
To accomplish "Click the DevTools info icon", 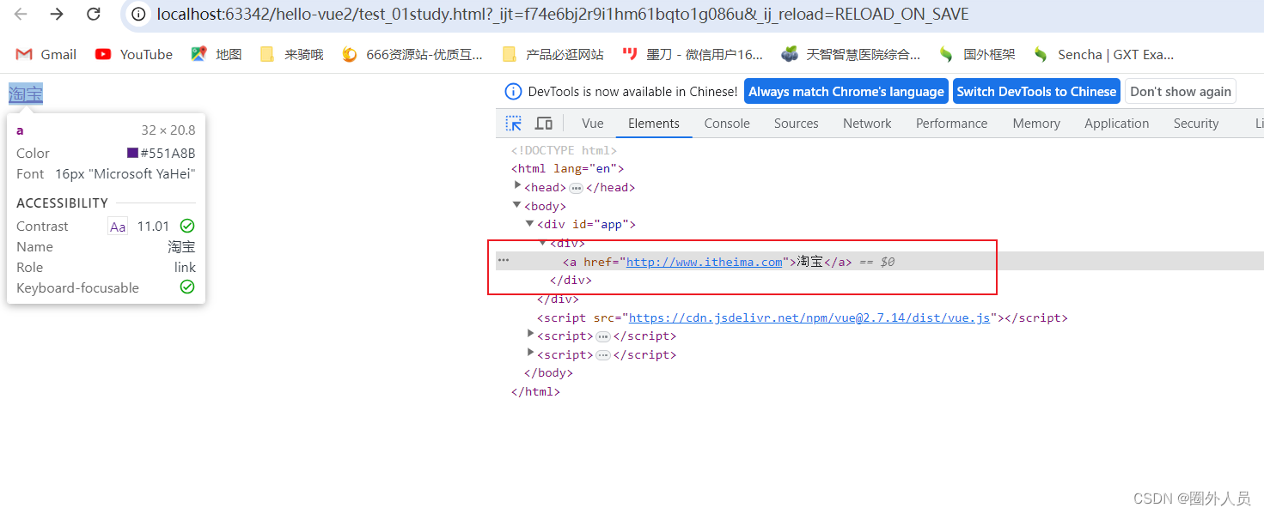I will pyautogui.click(x=513, y=92).
